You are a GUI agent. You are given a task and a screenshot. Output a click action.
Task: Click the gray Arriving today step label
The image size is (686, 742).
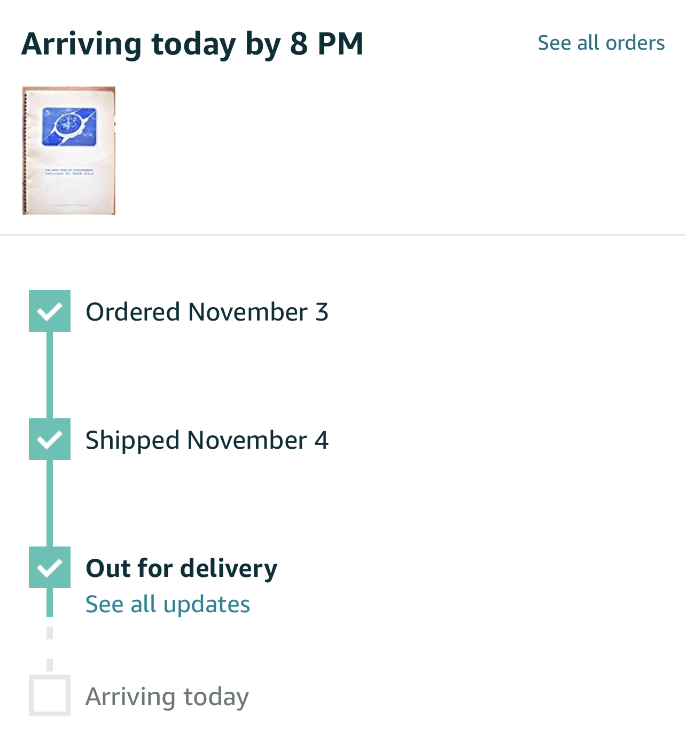tap(167, 697)
